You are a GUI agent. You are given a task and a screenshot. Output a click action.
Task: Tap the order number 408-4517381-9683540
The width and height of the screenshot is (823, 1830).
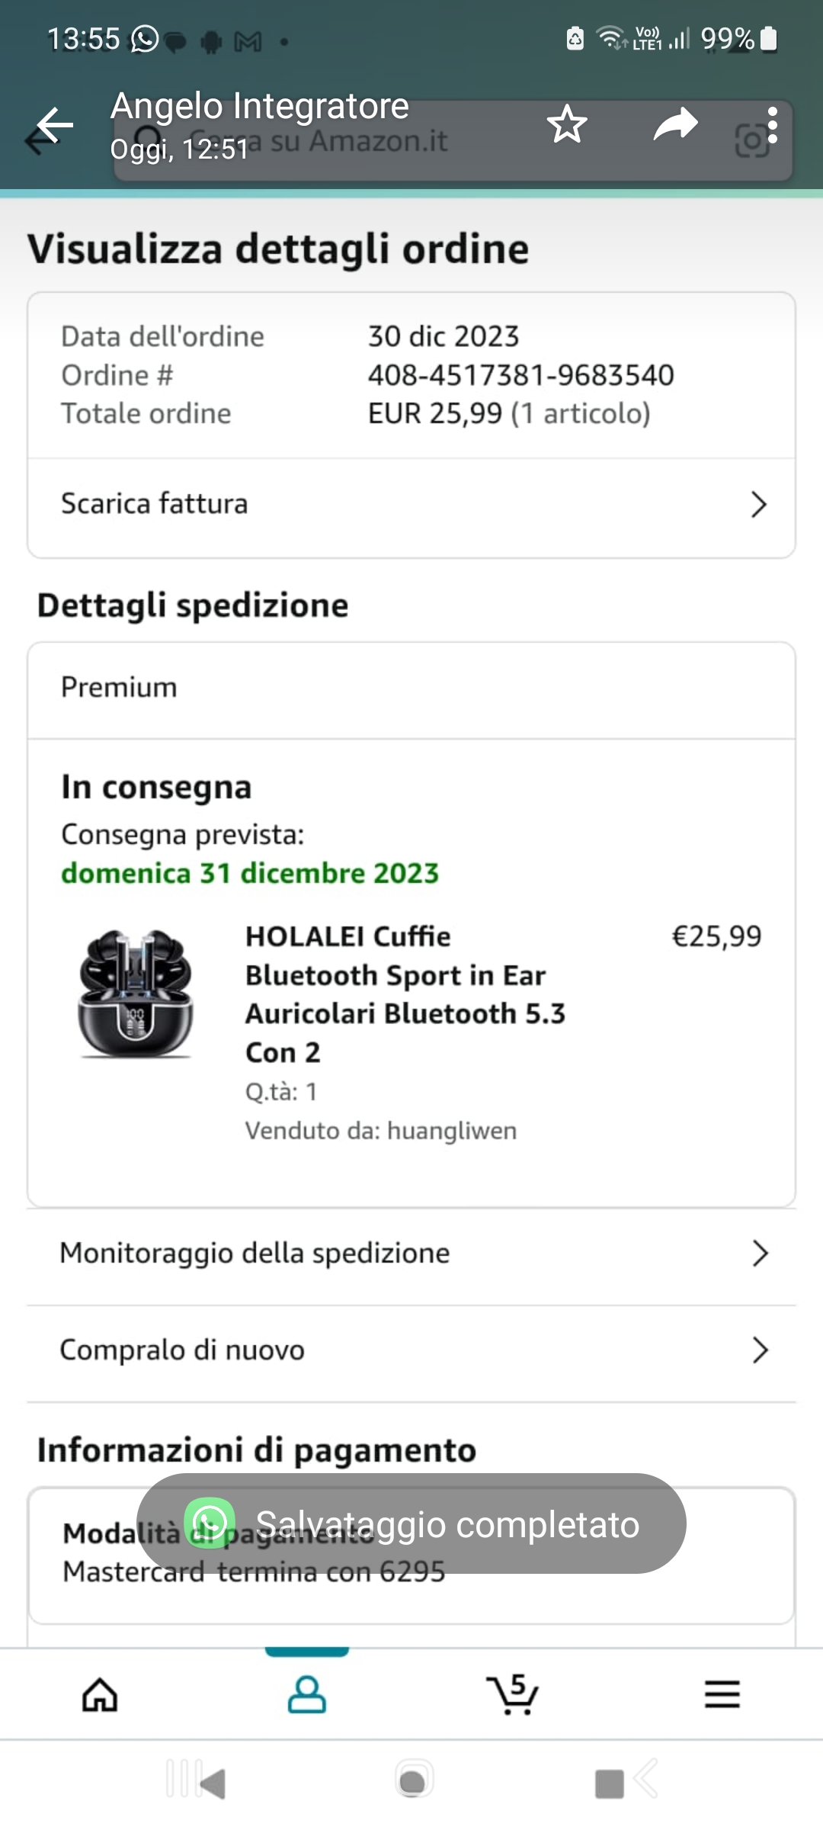(x=520, y=375)
